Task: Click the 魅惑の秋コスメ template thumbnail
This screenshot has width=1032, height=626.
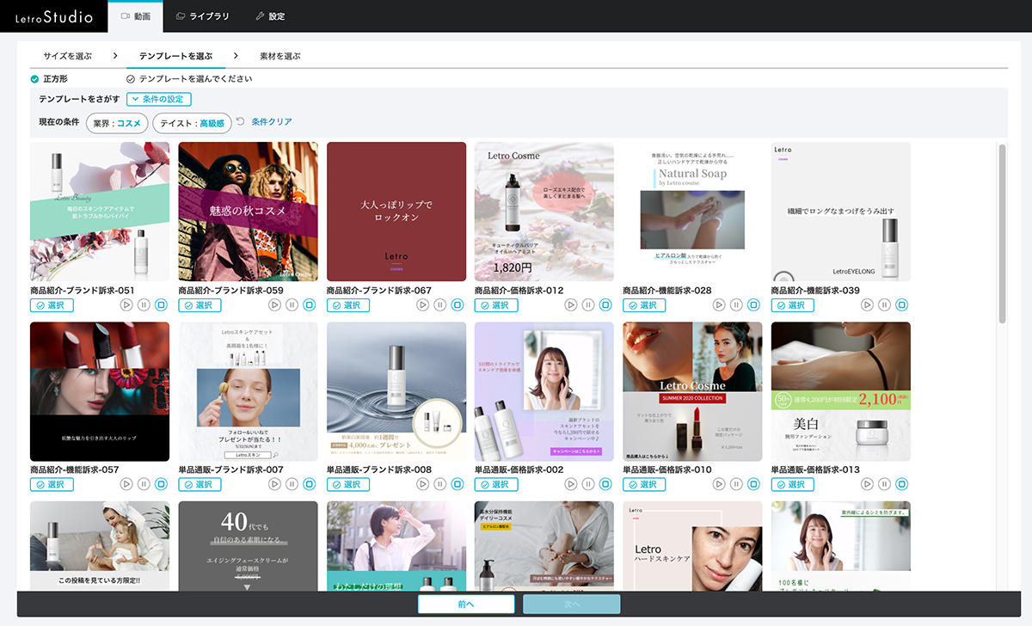Action: point(248,212)
